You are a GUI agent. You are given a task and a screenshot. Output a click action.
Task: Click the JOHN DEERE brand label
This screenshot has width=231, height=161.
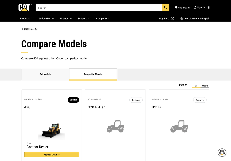[x=94, y=99]
